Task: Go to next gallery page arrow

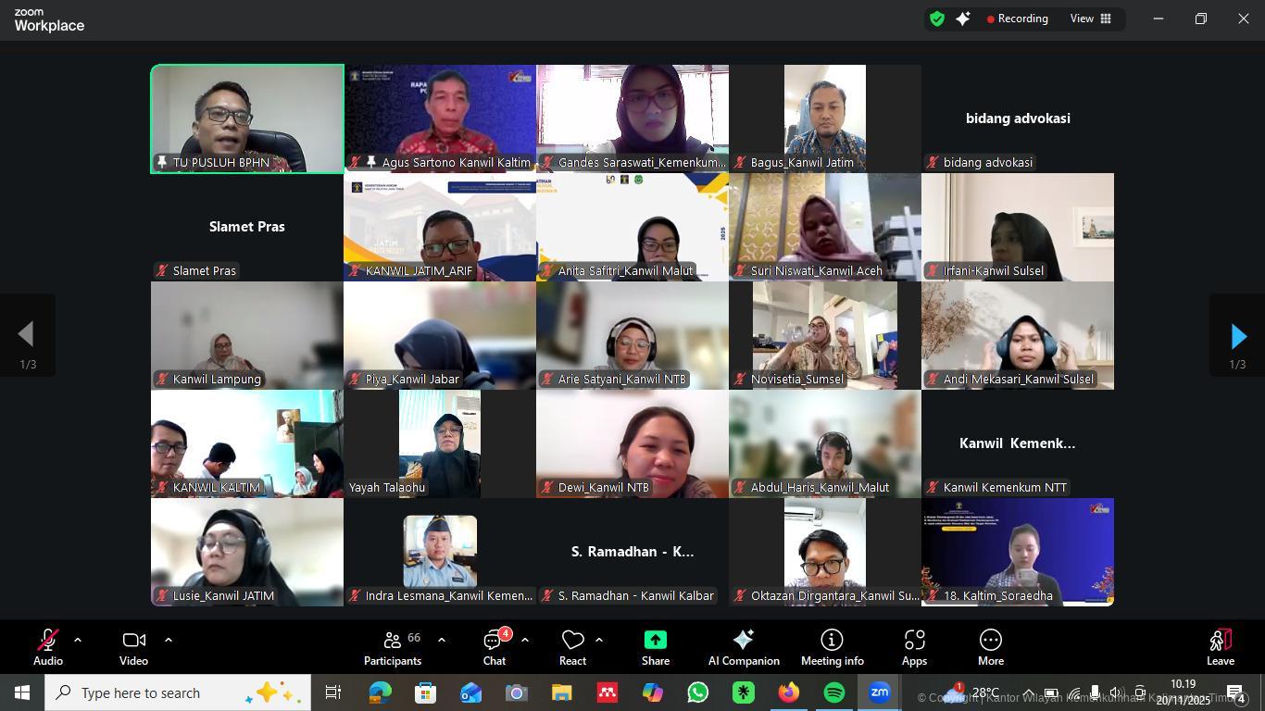Action: pyautogui.click(x=1237, y=336)
